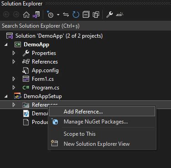
Task: Expand the Program.cs node
Action: [14, 88]
